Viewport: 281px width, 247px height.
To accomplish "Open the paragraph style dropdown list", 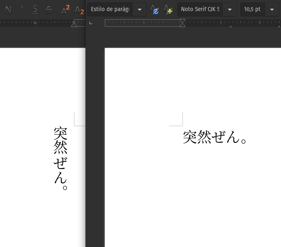I will 140,9.
